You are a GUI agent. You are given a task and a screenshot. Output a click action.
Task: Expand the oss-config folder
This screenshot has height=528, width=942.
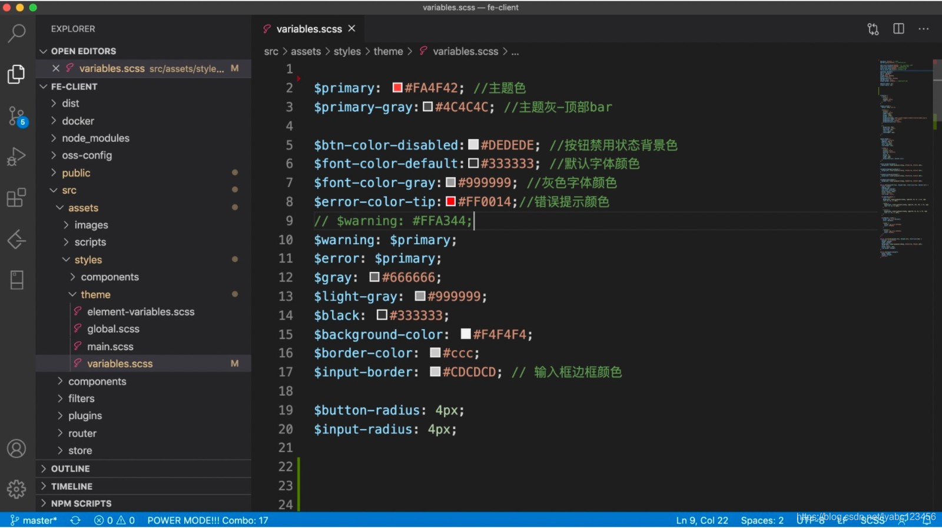[x=144, y=155]
